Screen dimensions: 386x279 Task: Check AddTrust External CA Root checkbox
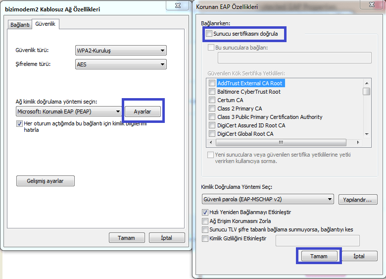(x=212, y=83)
